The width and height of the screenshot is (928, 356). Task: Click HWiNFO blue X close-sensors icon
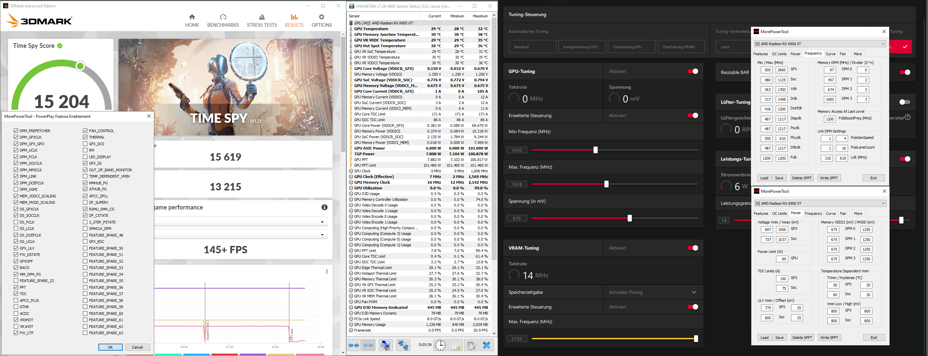[486, 345]
